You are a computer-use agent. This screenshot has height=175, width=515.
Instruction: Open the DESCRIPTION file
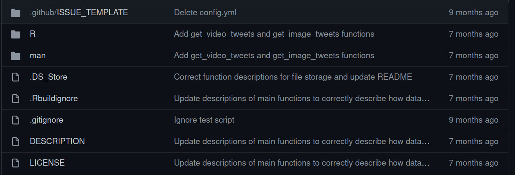[x=57, y=141]
